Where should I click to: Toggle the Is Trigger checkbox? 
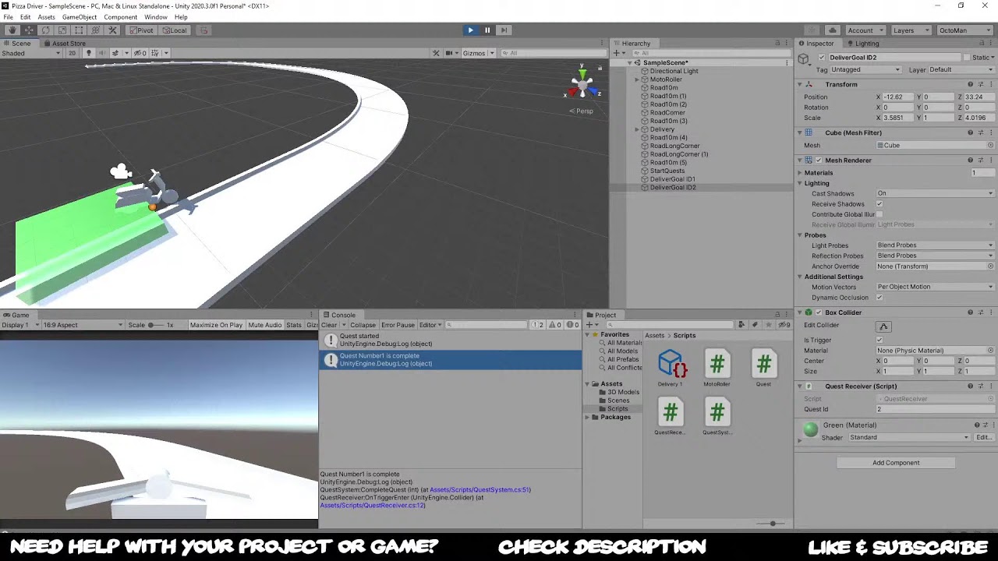879,340
